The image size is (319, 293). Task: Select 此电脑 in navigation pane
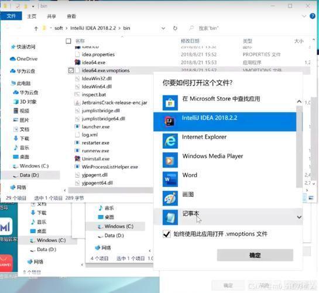[23, 83]
